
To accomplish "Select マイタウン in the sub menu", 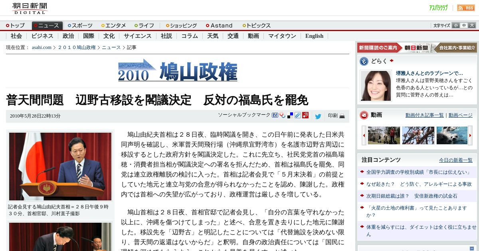I will pos(282,36).
